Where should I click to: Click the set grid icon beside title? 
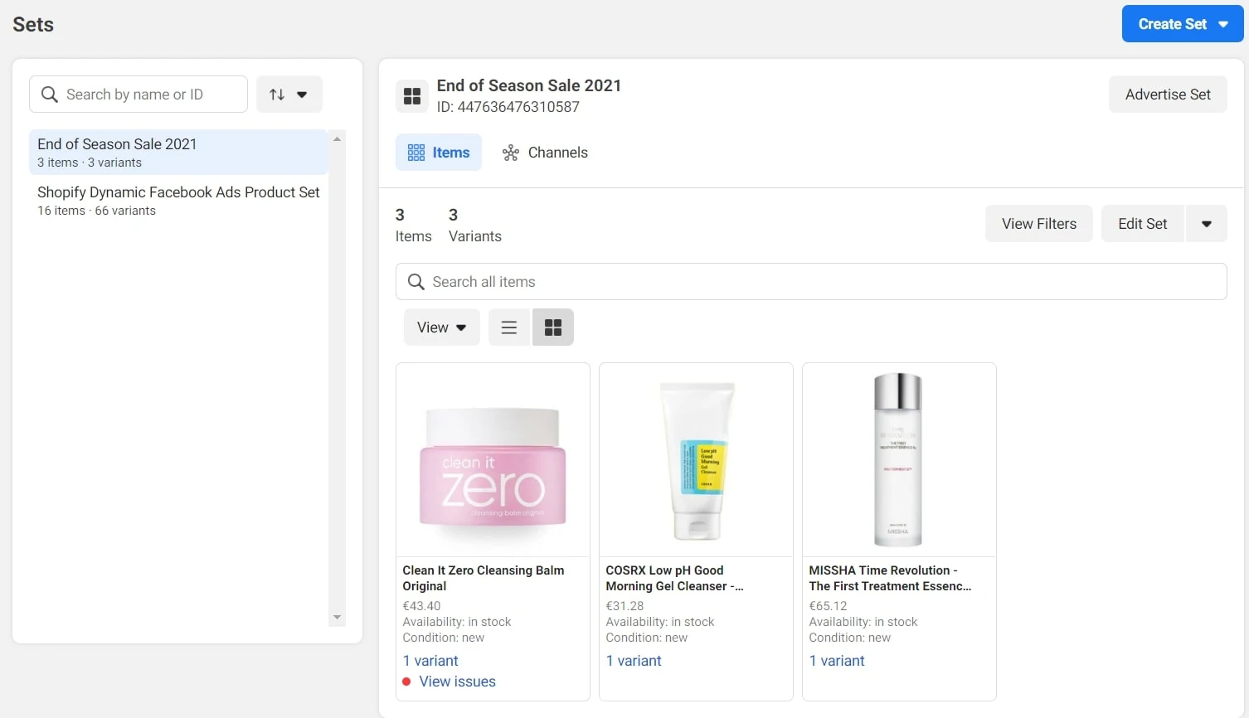pos(412,96)
